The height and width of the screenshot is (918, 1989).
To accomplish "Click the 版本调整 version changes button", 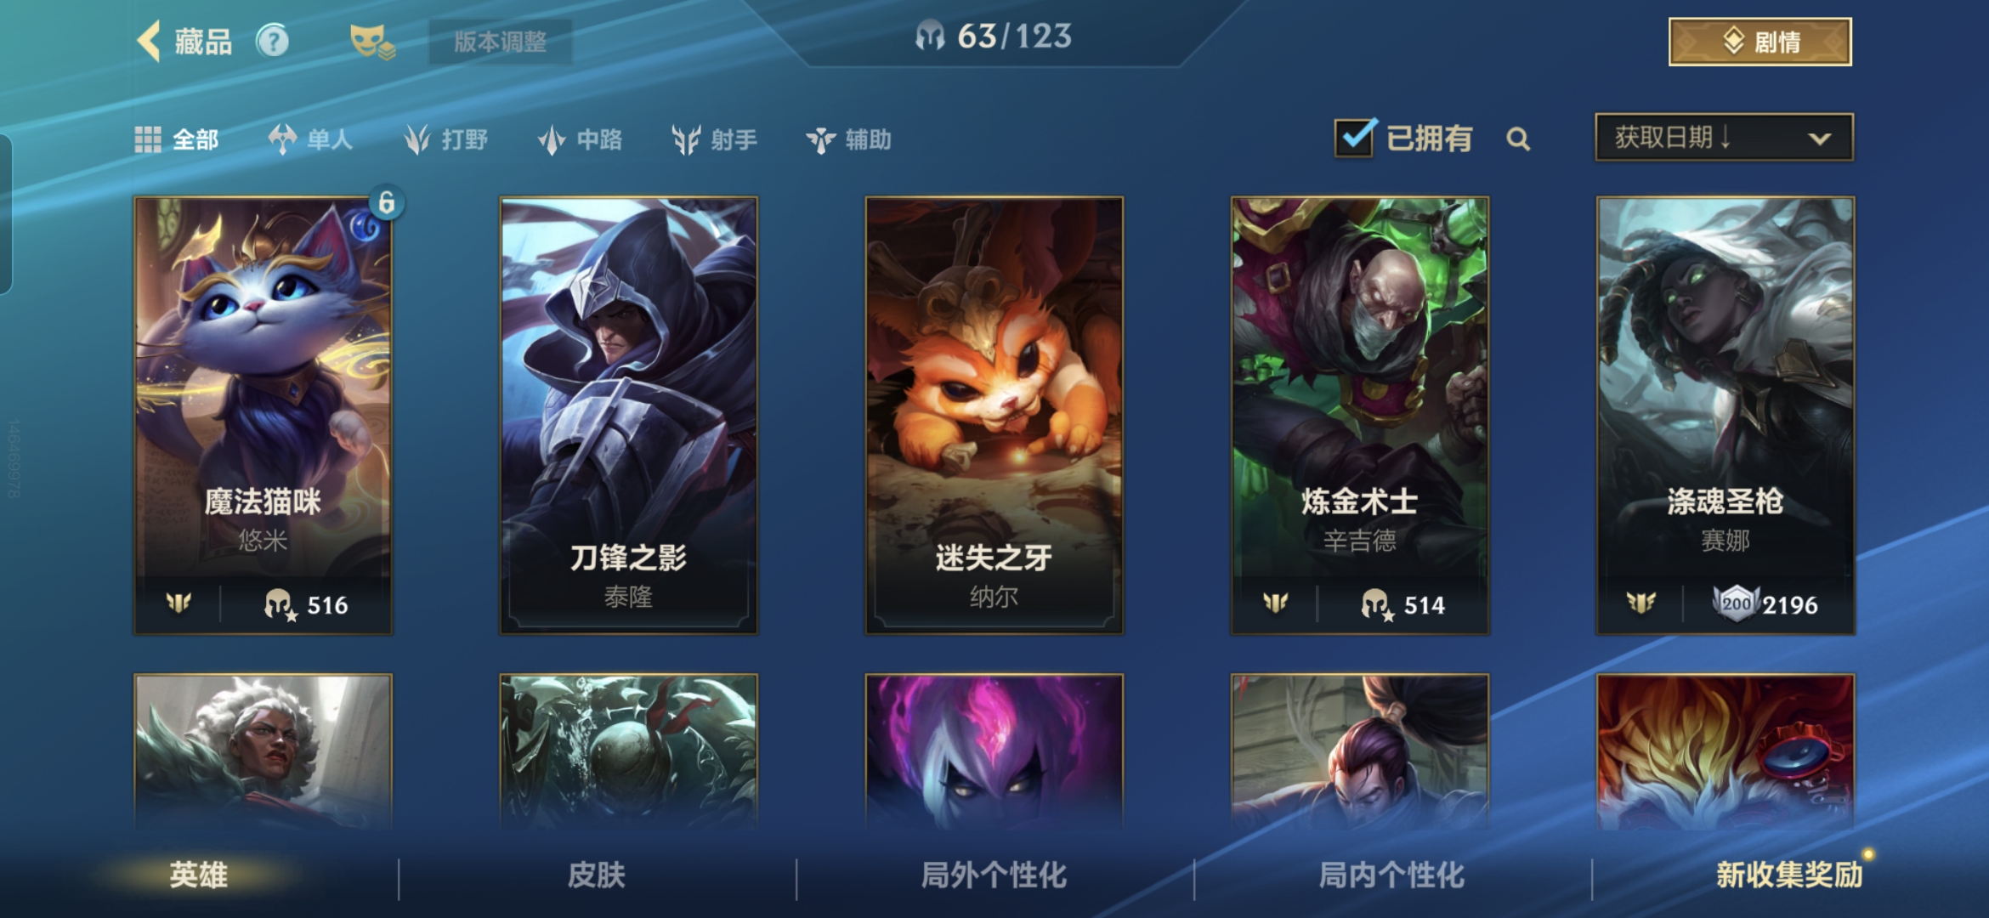I will 500,41.
